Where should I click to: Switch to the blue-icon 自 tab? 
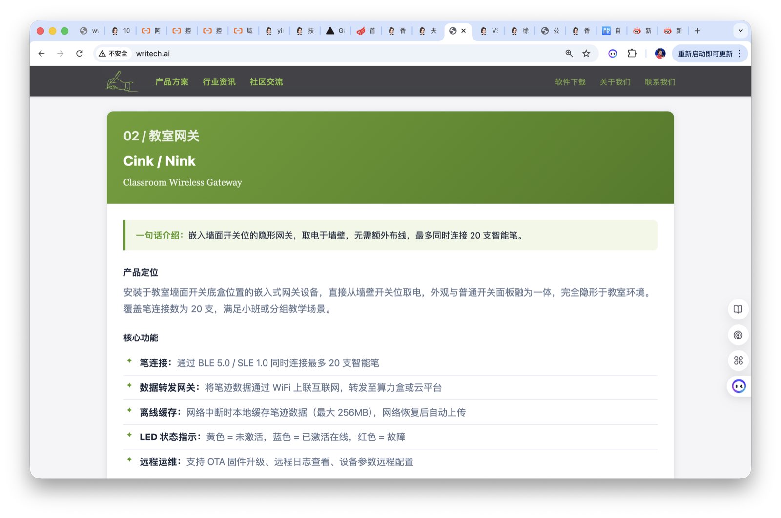tap(612, 31)
